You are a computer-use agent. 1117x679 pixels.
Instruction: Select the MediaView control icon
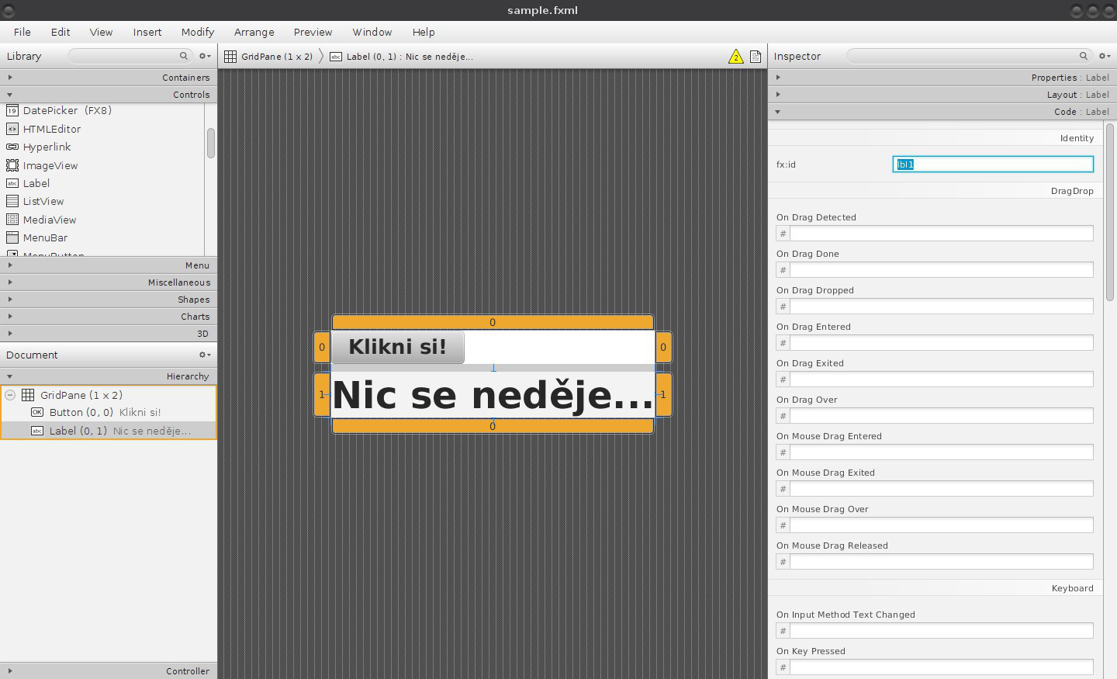pos(12,220)
